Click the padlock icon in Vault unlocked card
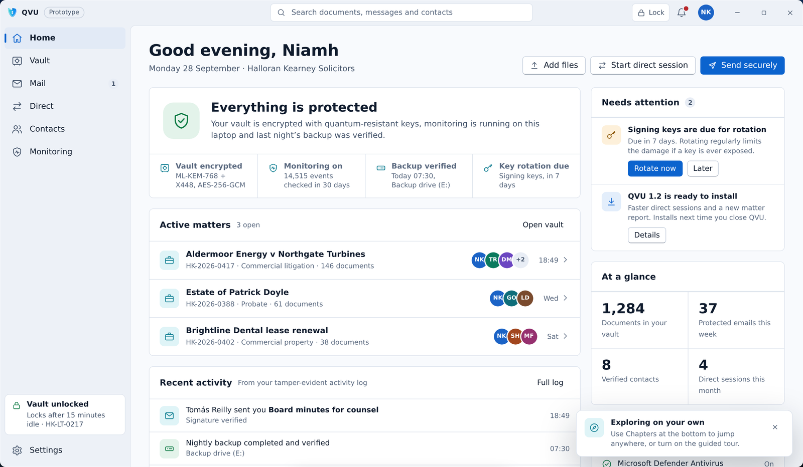The image size is (803, 467). (17, 406)
